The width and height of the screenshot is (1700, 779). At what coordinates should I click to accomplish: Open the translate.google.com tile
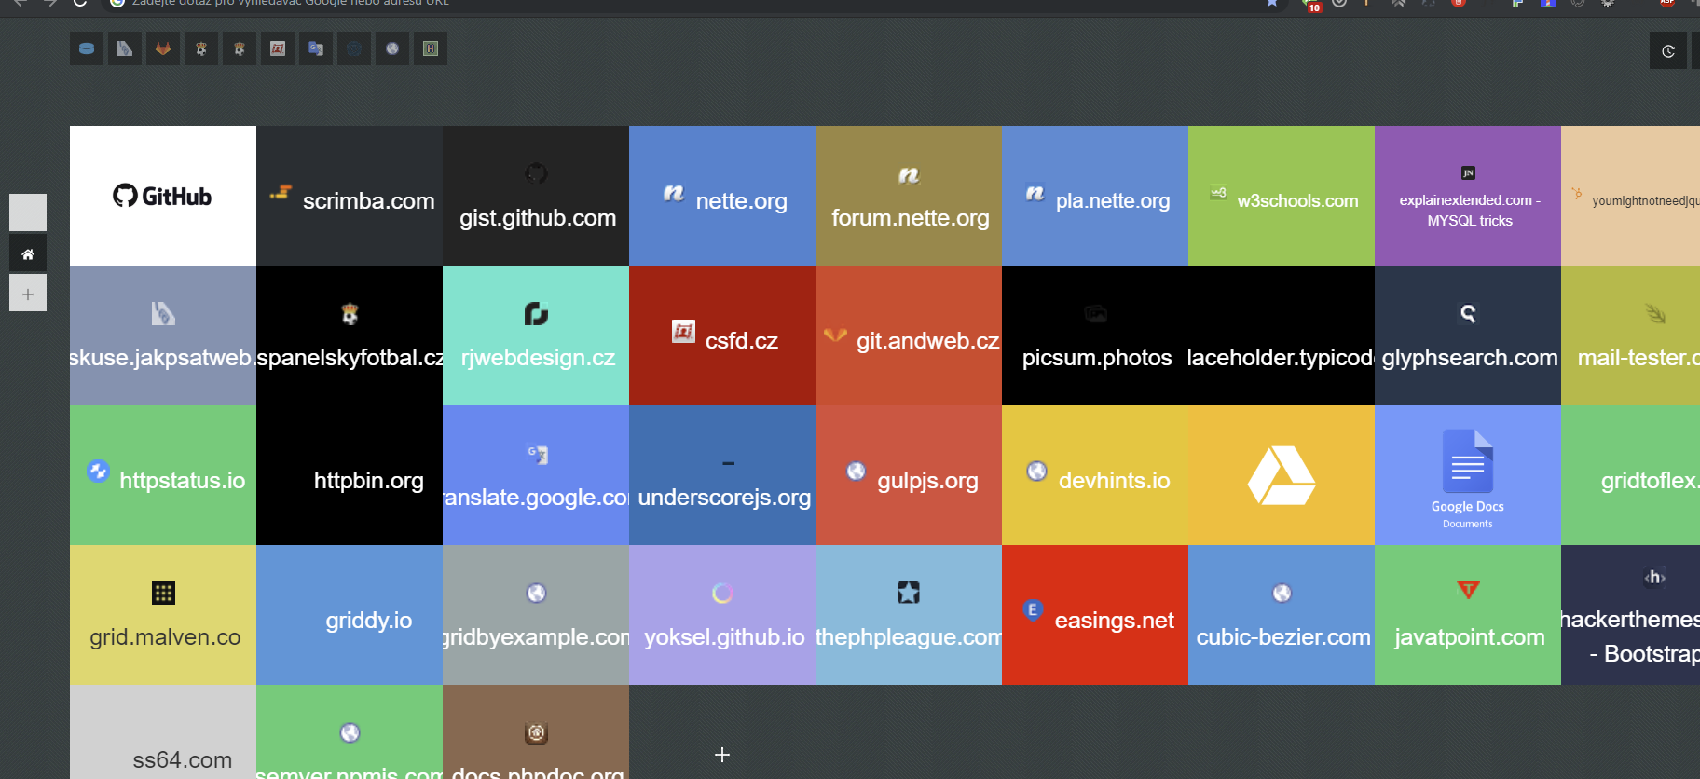pos(536,475)
